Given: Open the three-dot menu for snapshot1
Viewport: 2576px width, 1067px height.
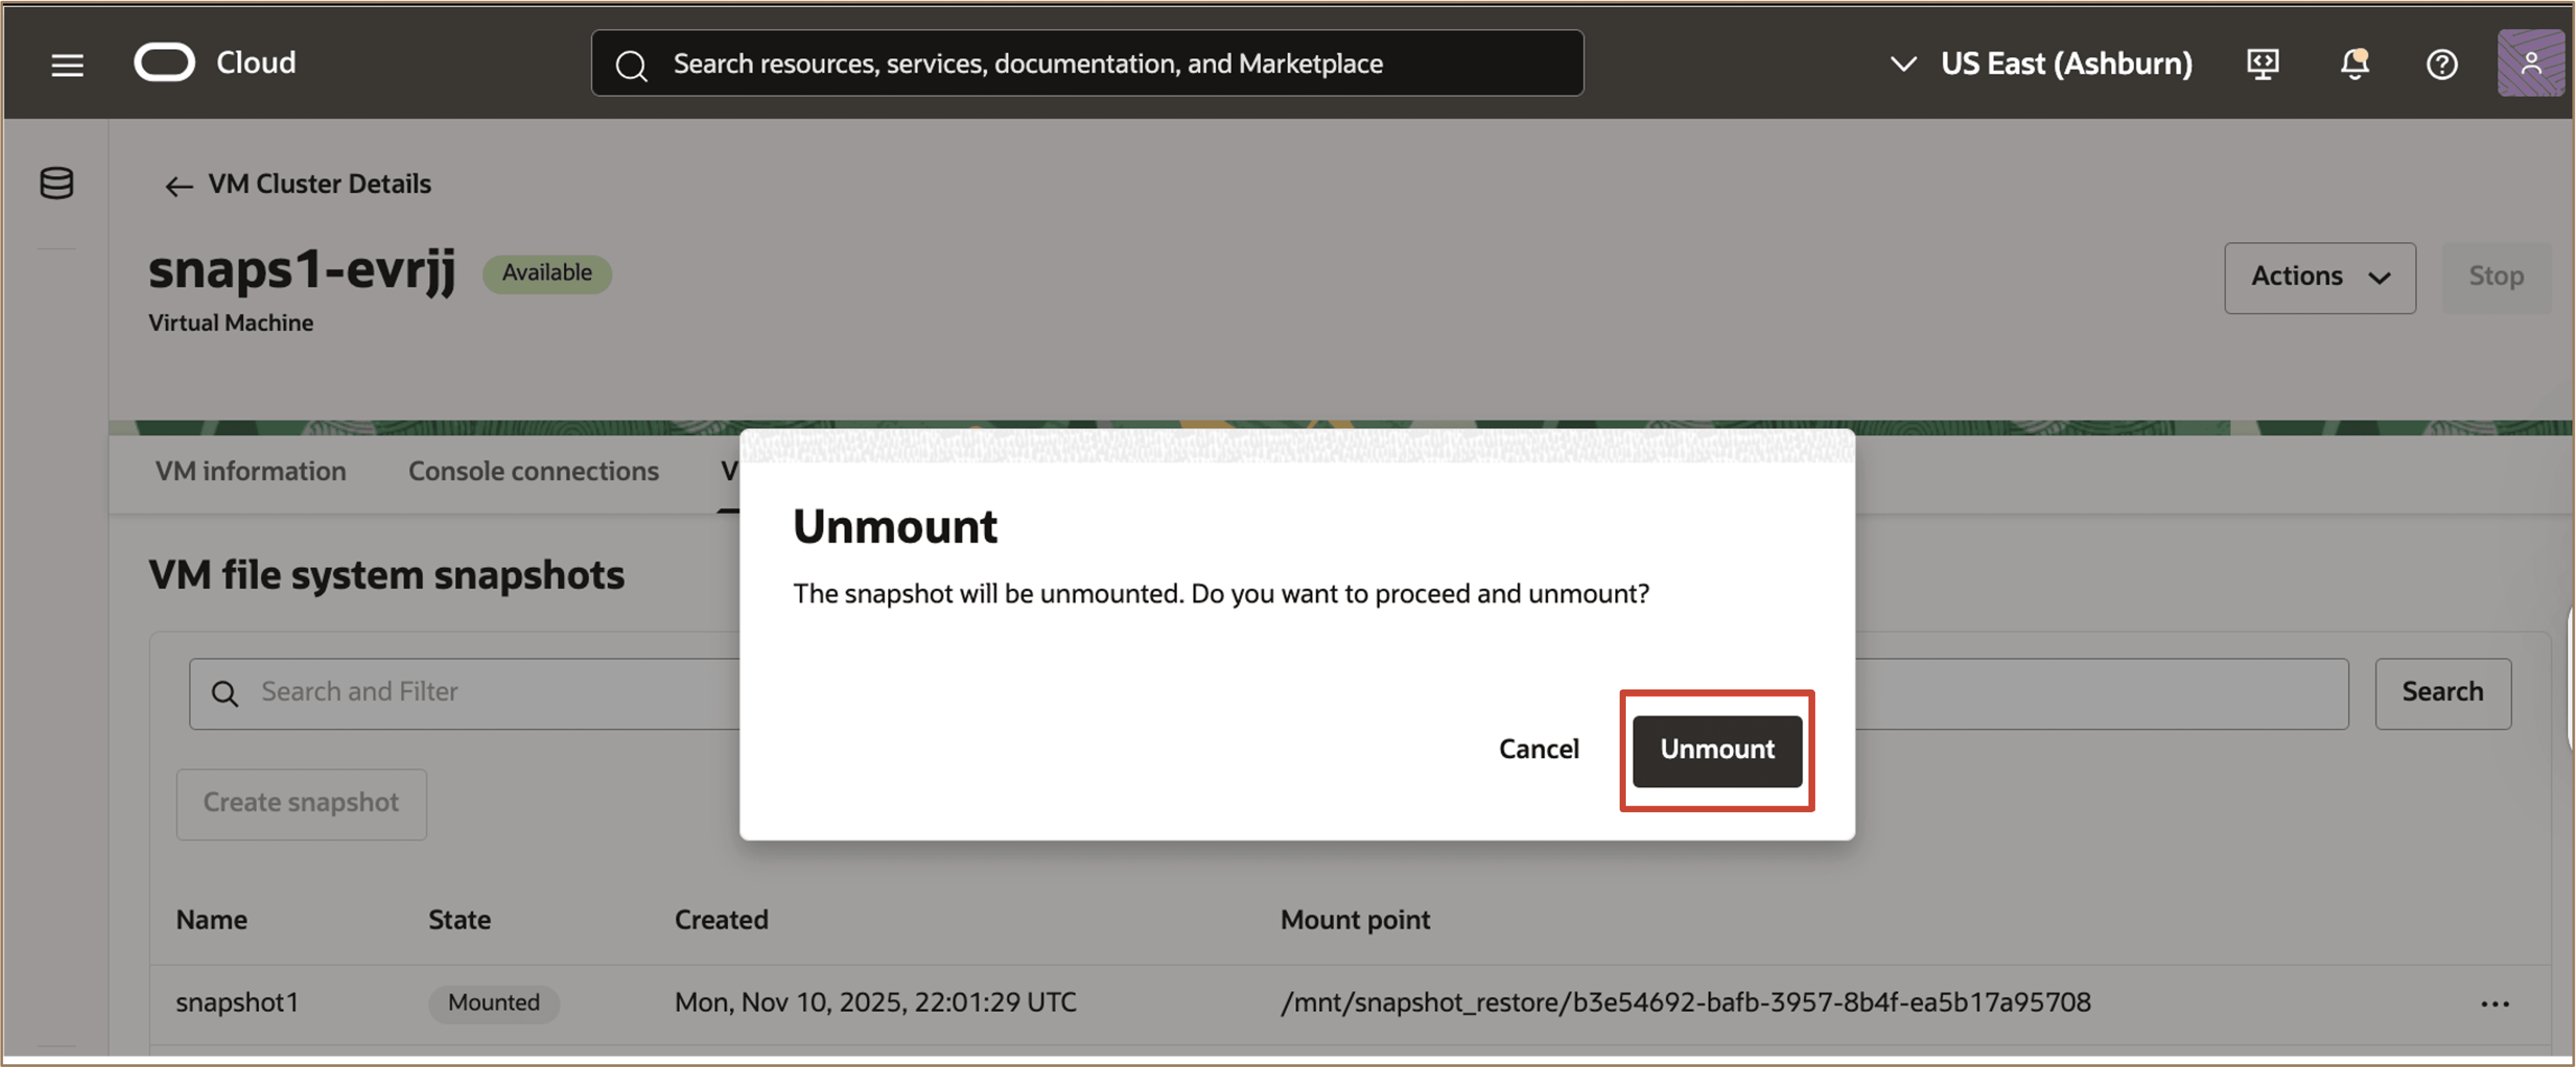Looking at the screenshot, I should click(x=2495, y=1003).
